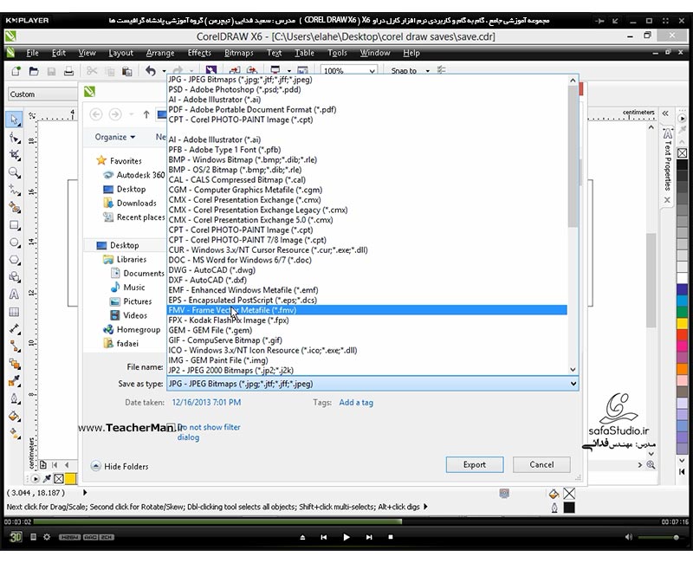Click the Add a tag link
Screen dimensions: 693x563
pos(356,403)
